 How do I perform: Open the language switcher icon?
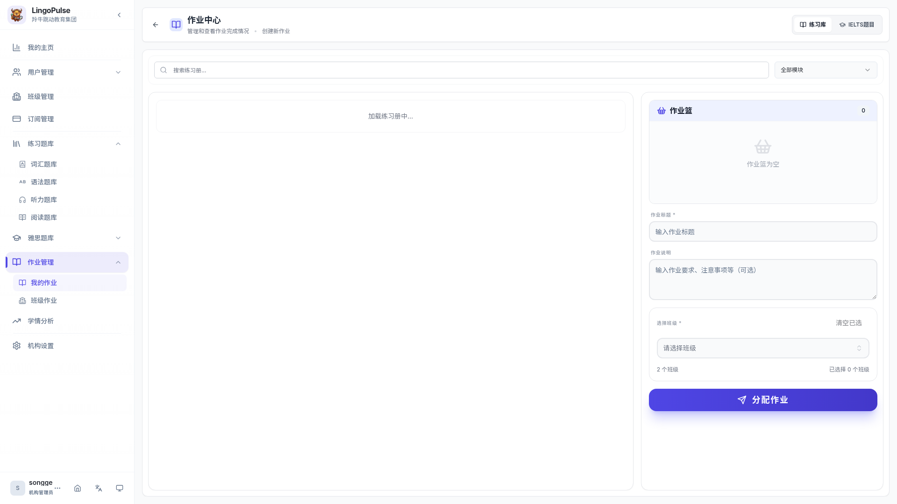[x=99, y=488]
